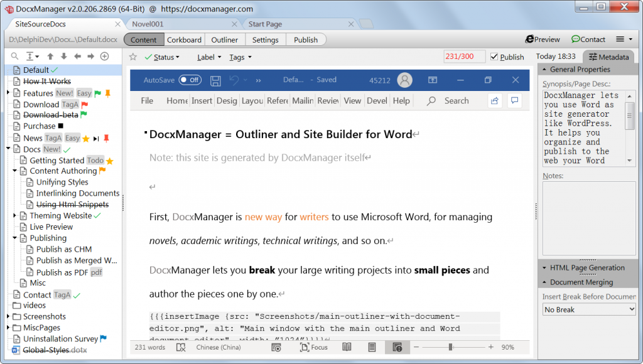Screen dimensions: 643x364
Task: Click the 90% zoom level
Action: point(507,347)
